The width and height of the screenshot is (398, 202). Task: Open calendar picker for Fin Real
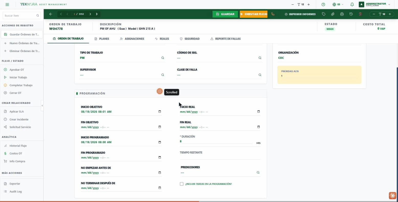coord(258,127)
